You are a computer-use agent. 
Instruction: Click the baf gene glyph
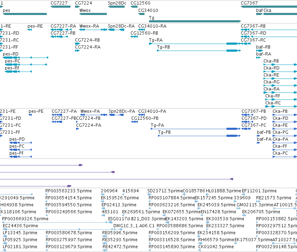tap(260, 14)
